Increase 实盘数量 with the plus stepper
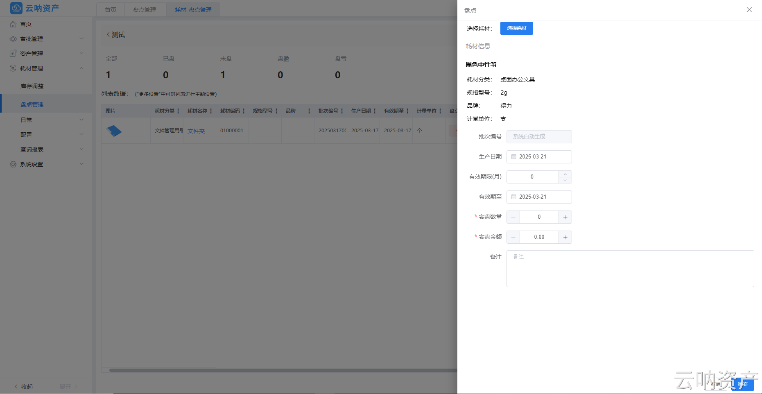762x394 pixels. tap(565, 217)
